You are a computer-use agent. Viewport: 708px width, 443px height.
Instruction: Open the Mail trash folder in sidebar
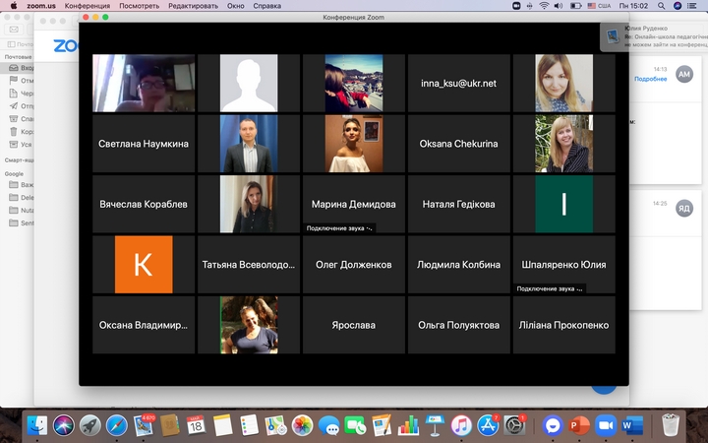click(x=26, y=130)
